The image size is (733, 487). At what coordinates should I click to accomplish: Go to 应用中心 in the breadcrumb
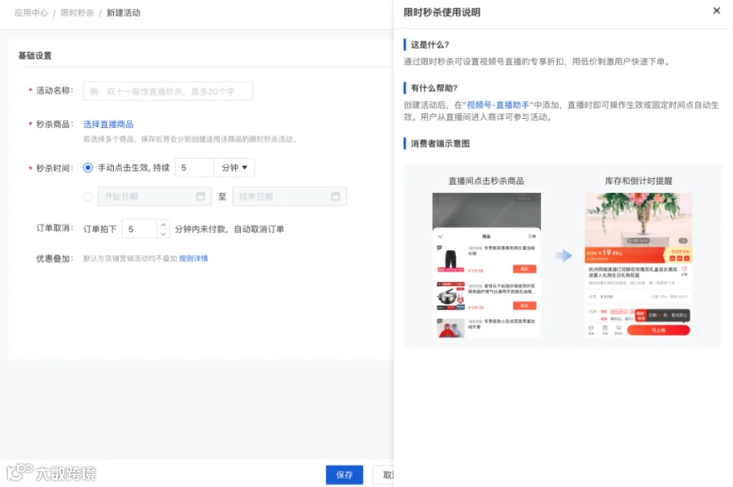[31, 12]
